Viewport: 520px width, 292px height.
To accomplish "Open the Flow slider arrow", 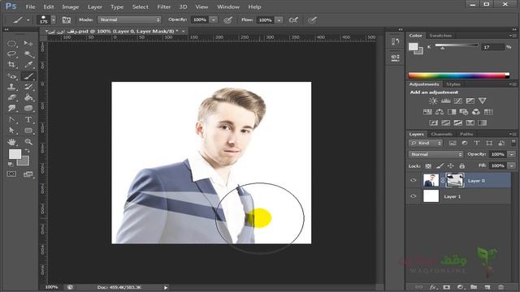I will [x=279, y=19].
